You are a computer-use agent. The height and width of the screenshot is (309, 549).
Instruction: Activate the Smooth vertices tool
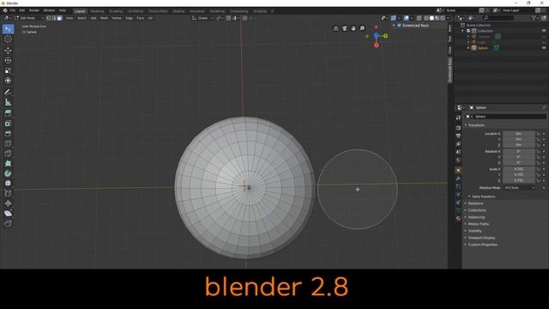pyautogui.click(x=8, y=183)
